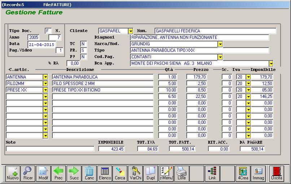Screen dimensions: 291x184
Task: Expand the Cliente GASPAREL dropdown
Action: (x=131, y=31)
